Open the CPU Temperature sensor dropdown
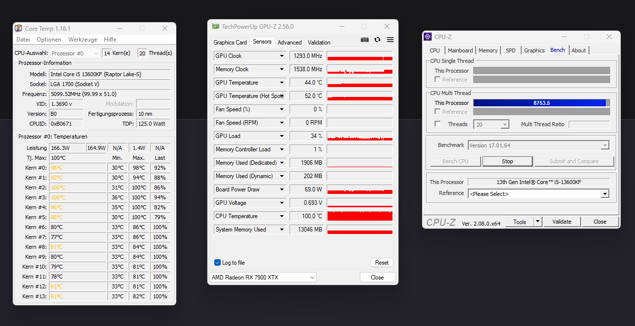 (282, 216)
